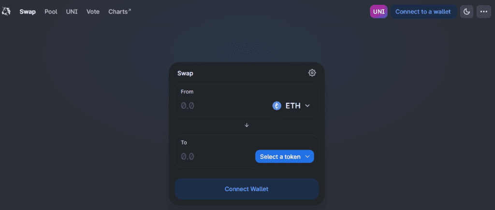Toggle the theme with the moon icon
Screen dimensions: 495x210
pos(466,12)
